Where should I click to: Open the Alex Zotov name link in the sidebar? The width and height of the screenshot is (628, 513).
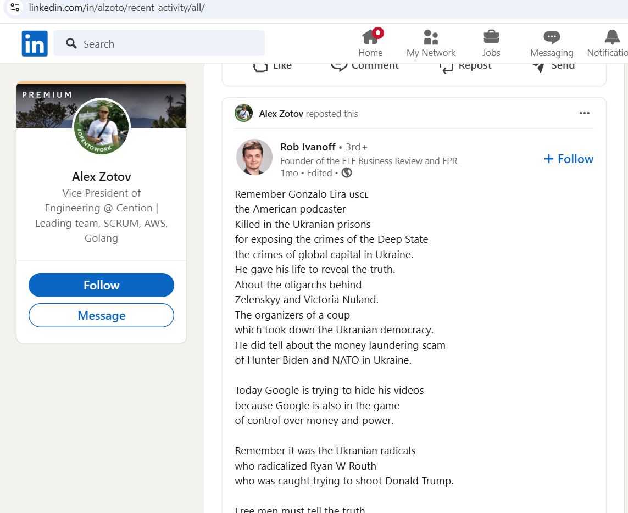(x=102, y=177)
